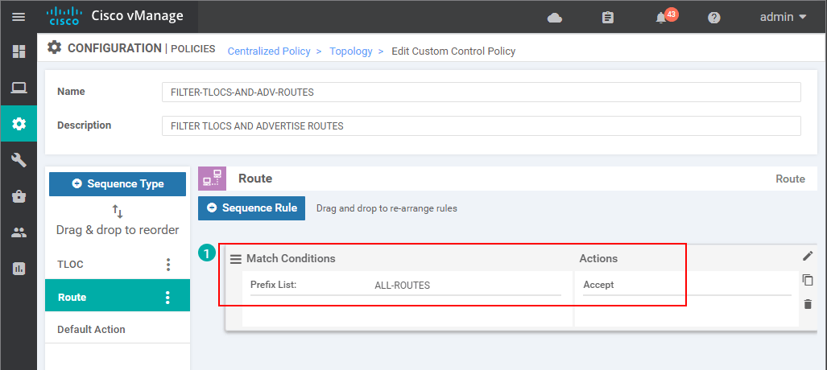Open the Administration people icon in sidebar
Image resolution: width=827 pixels, height=370 pixels.
click(19, 232)
